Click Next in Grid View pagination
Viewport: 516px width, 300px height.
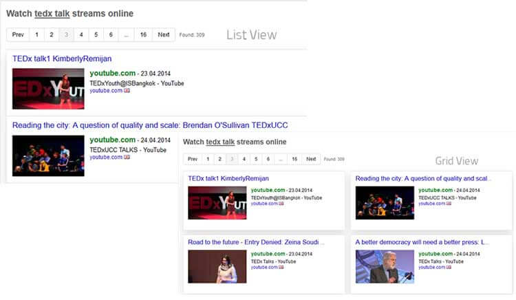[311, 159]
